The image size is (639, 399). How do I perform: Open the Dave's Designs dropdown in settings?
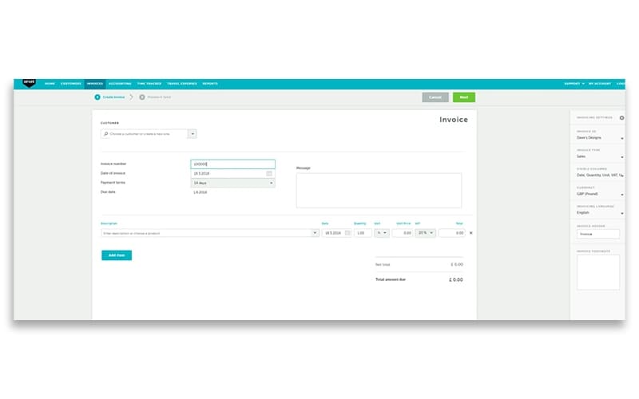click(x=600, y=138)
